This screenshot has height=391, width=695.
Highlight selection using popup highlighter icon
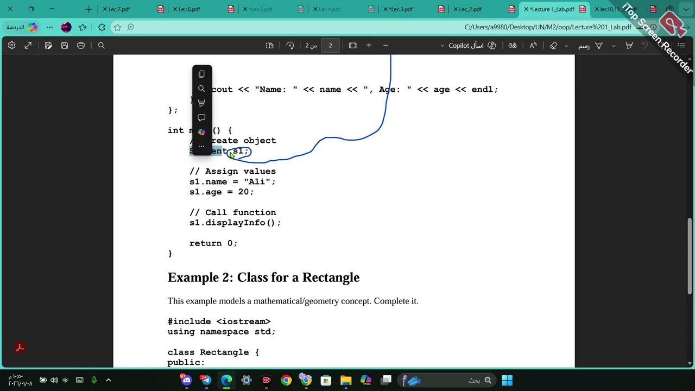coord(201,103)
